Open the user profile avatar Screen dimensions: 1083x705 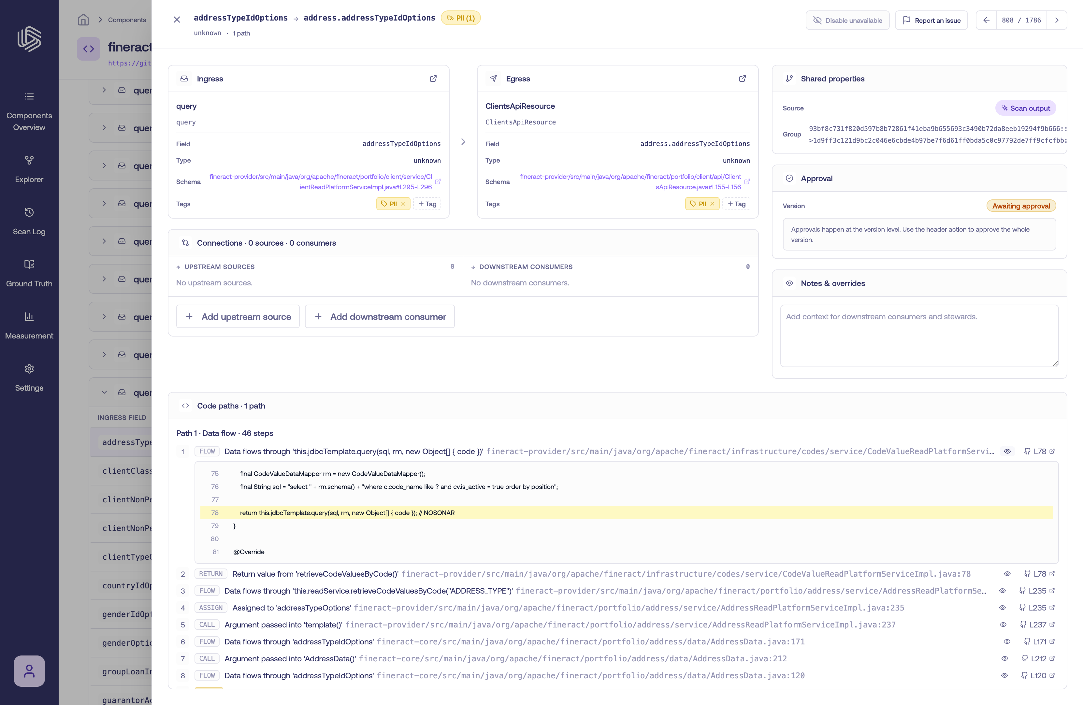[29, 671]
